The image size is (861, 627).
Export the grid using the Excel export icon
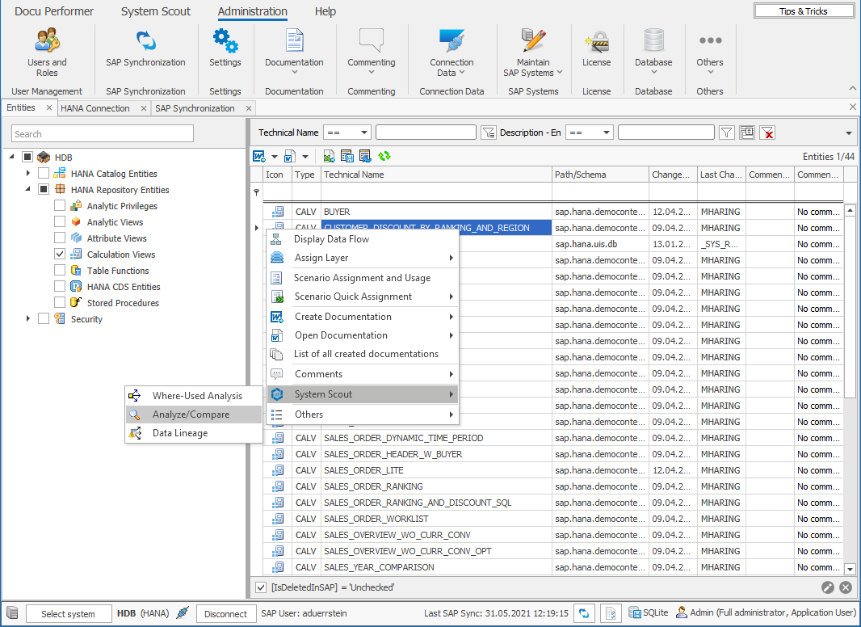pyautogui.click(x=328, y=155)
